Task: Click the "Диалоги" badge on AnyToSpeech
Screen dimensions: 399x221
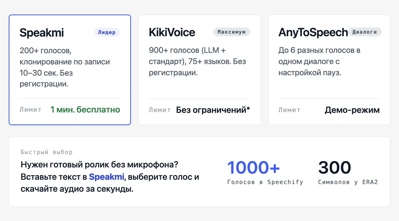Action: 365,32
